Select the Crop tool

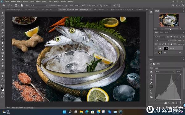click(2, 26)
